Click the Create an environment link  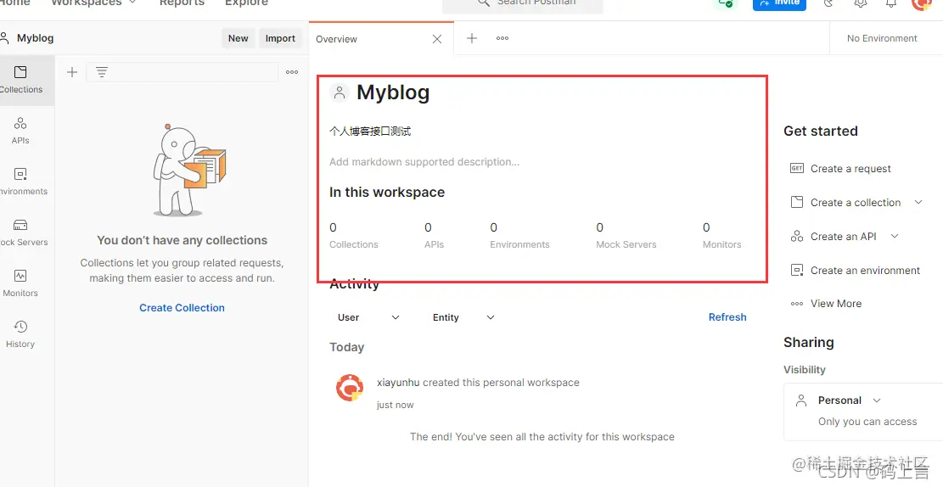tap(865, 271)
